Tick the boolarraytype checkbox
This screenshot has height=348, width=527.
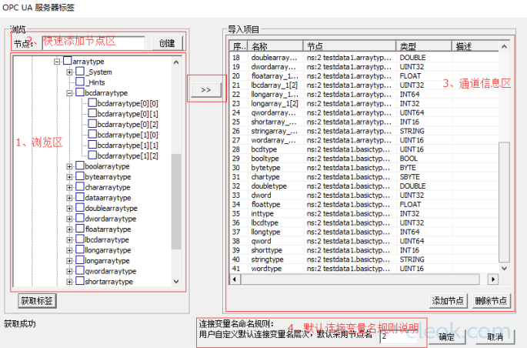pos(79,166)
